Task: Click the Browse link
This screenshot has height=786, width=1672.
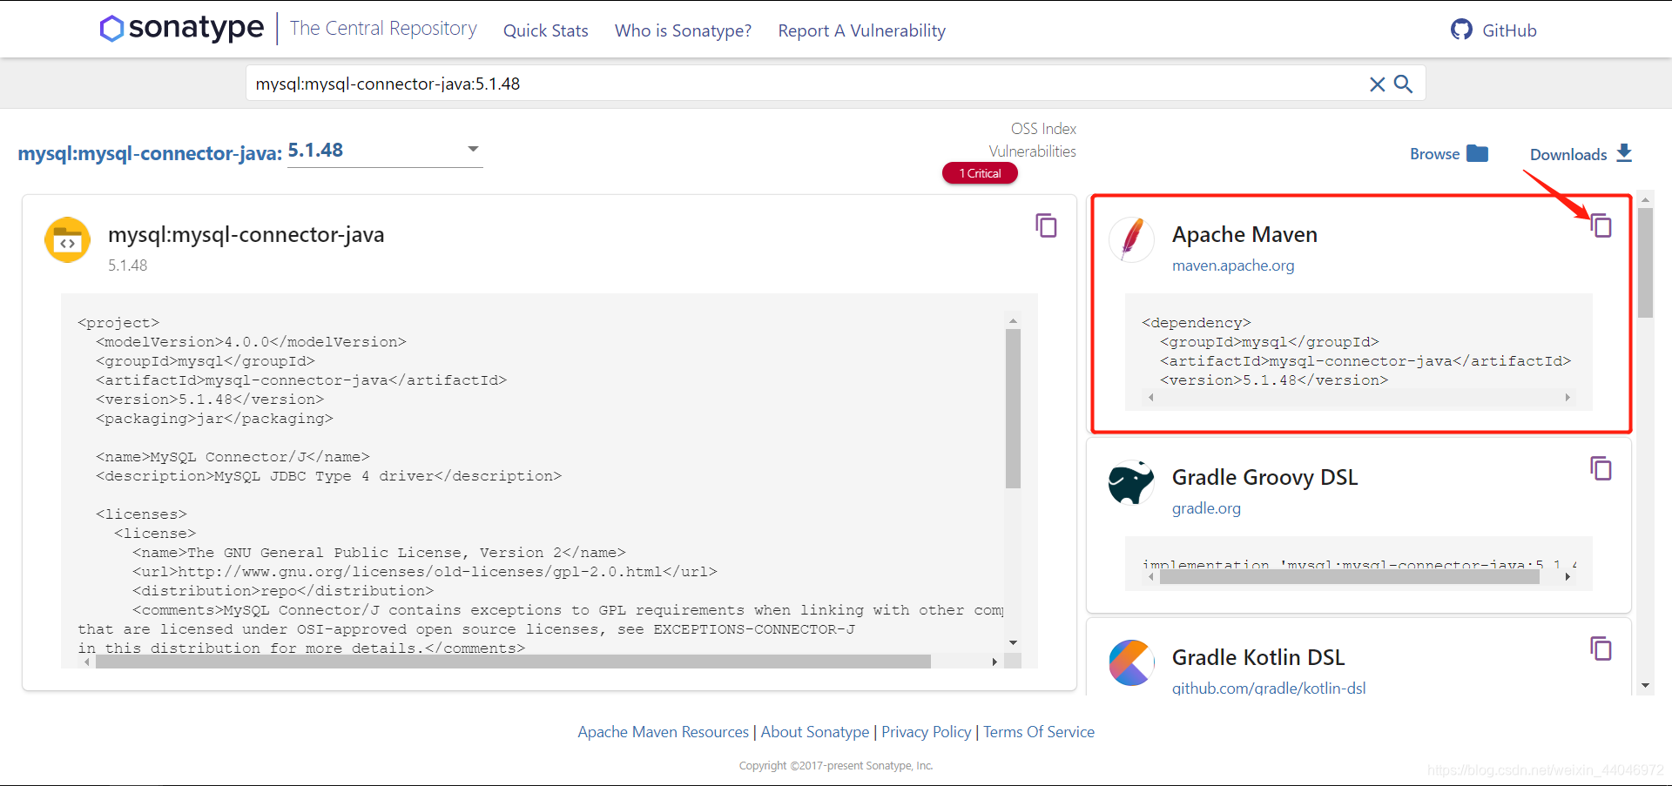Action: coord(1434,154)
